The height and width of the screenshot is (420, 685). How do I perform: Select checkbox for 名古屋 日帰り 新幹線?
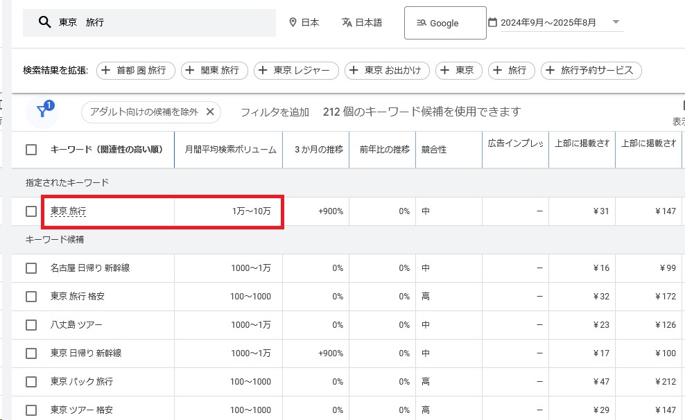point(31,268)
